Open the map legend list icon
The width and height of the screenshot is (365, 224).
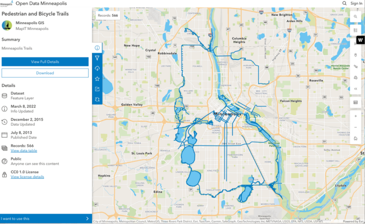click(x=355, y=30)
